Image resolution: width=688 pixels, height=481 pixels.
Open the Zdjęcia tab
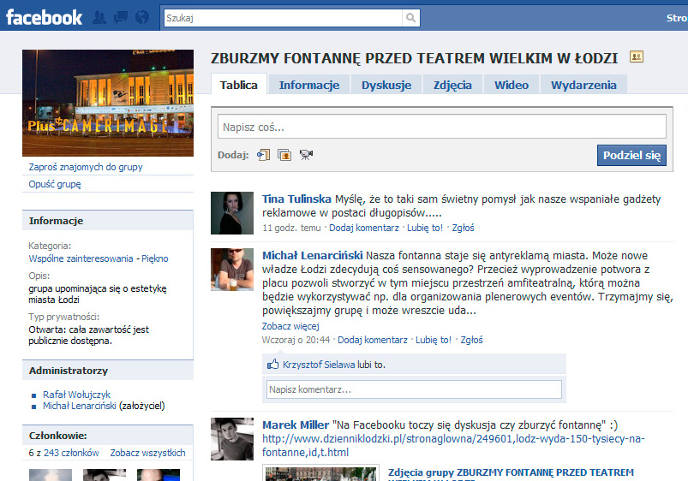452,85
